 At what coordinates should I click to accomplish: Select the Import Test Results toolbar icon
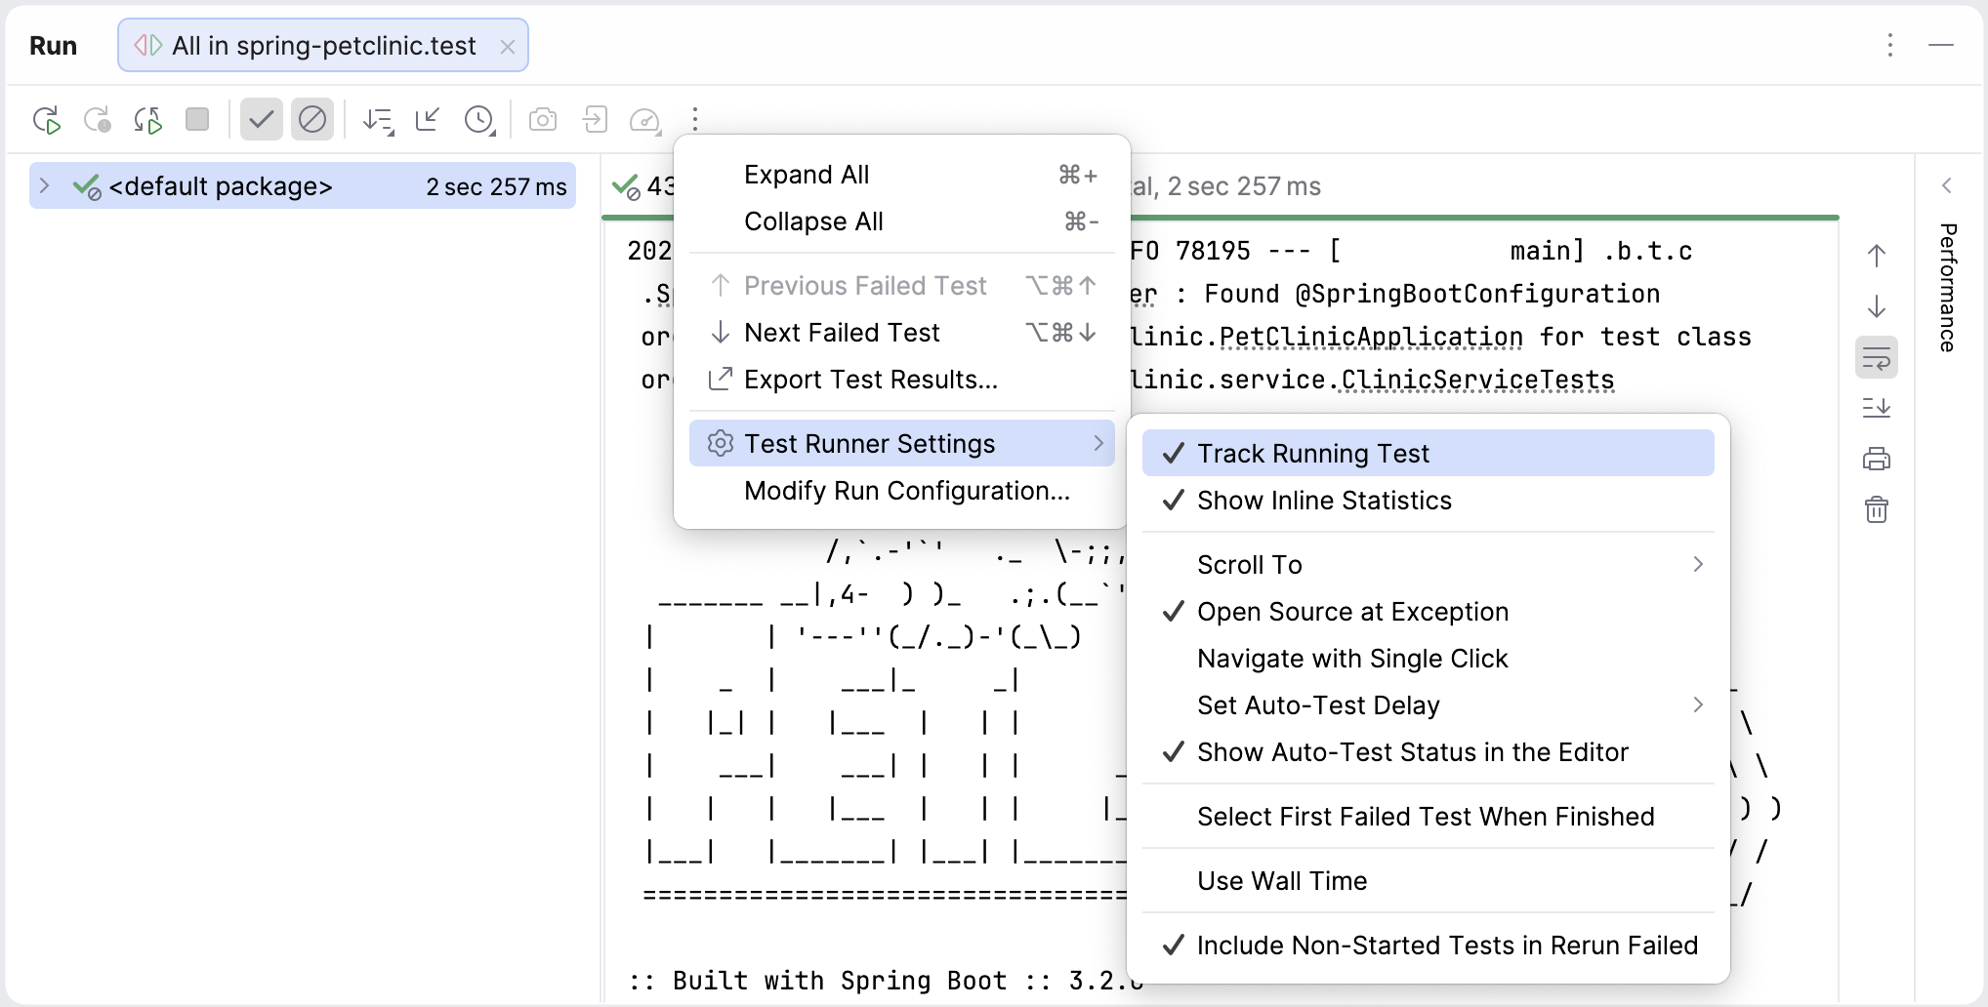596,119
